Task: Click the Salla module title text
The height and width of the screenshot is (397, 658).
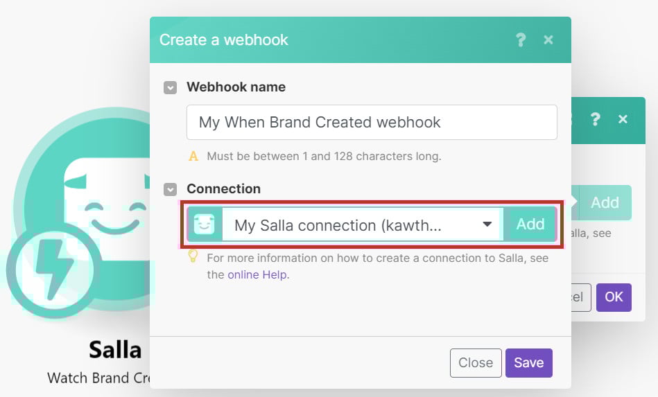Action: 115,350
